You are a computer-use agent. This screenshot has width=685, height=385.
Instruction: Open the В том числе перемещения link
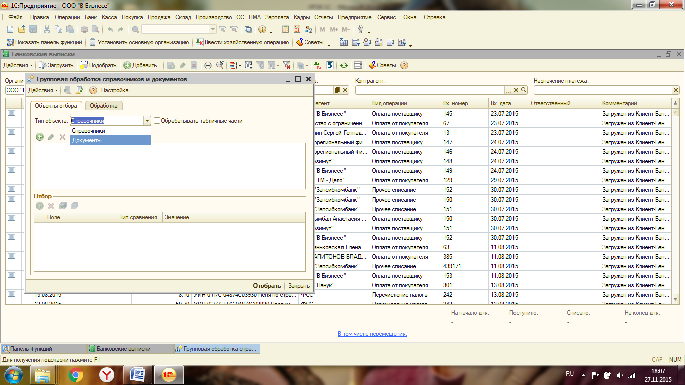point(373,334)
